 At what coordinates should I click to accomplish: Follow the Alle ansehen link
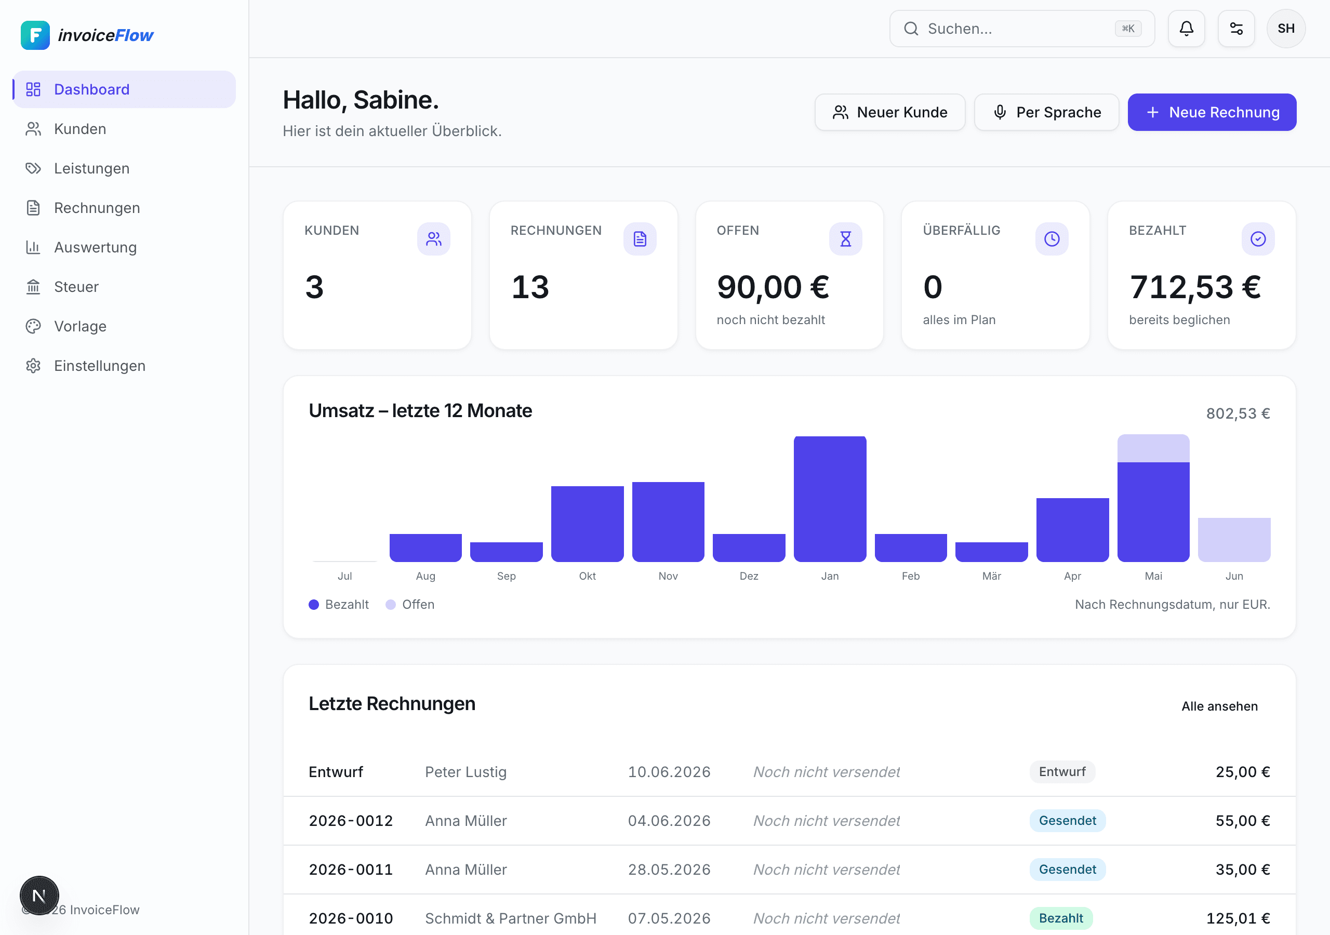(x=1219, y=706)
